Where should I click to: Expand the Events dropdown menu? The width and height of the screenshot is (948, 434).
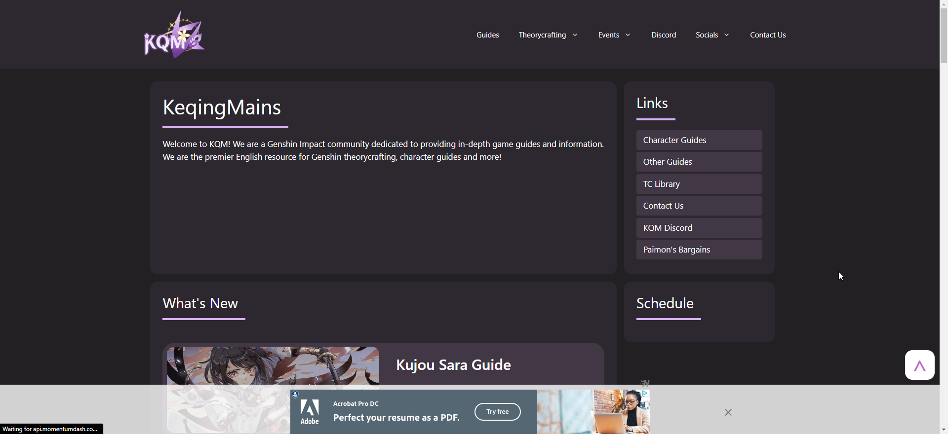pos(614,35)
